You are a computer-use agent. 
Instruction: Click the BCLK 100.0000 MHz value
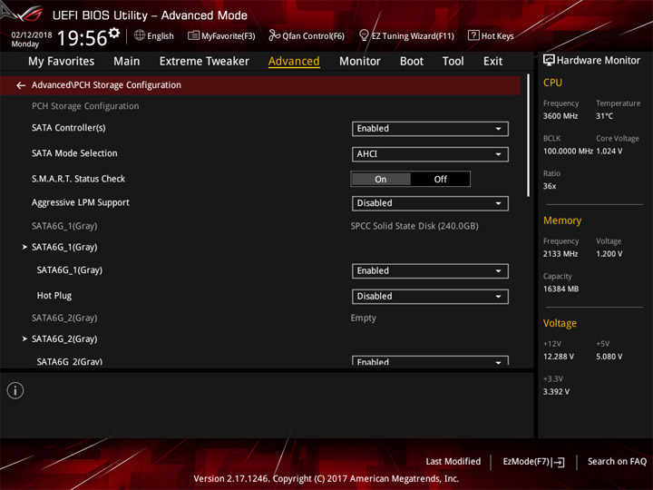pos(568,152)
